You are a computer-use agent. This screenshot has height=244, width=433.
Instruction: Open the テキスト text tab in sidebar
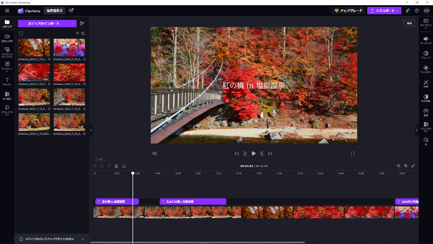(7, 81)
